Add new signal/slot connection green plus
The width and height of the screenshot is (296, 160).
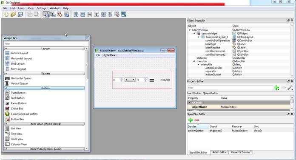pyautogui.click(x=190, y=120)
